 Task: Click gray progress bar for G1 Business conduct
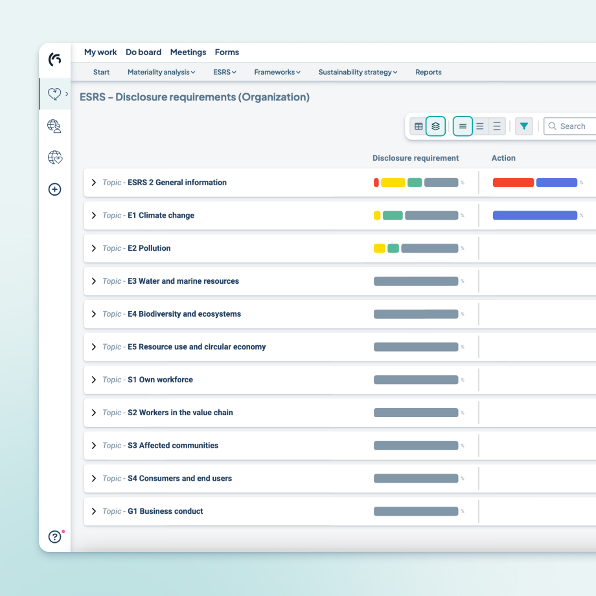416,511
